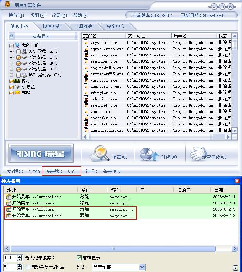
Task: Click the stepper arrows of the 5 seconds field
Action: [x=20, y=267]
